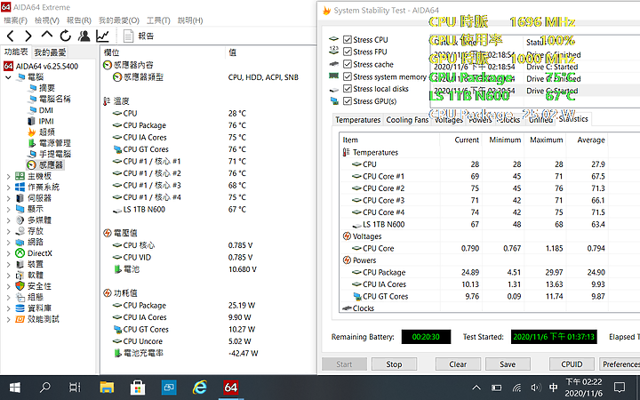Select the 摘要 tree item
The width and height of the screenshot is (640, 400).
point(47,88)
